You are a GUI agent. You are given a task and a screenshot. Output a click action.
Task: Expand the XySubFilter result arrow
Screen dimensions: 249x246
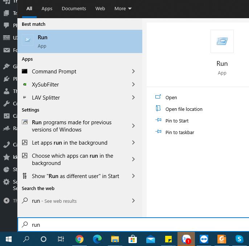(x=133, y=85)
